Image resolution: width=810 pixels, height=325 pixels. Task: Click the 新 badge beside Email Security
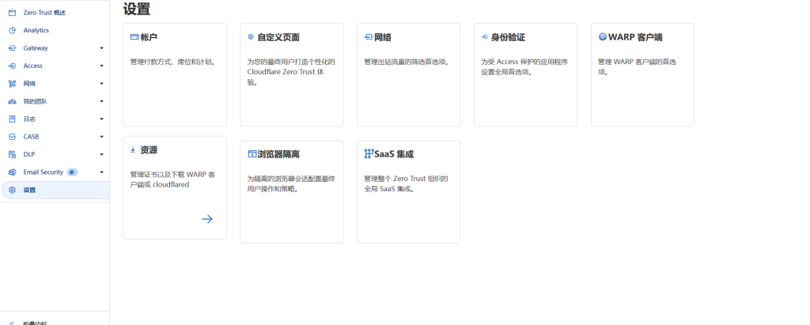pos(72,172)
